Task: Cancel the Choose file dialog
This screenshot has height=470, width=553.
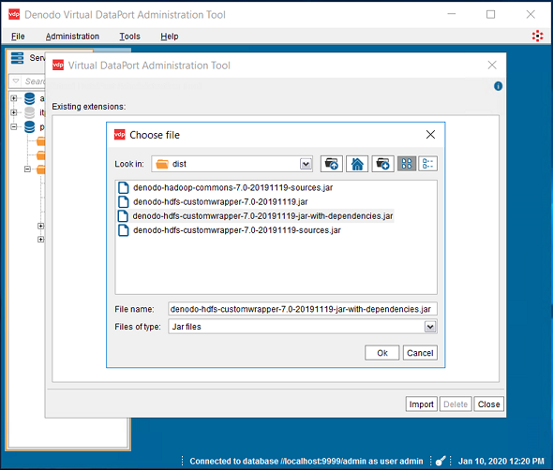Action: click(420, 353)
